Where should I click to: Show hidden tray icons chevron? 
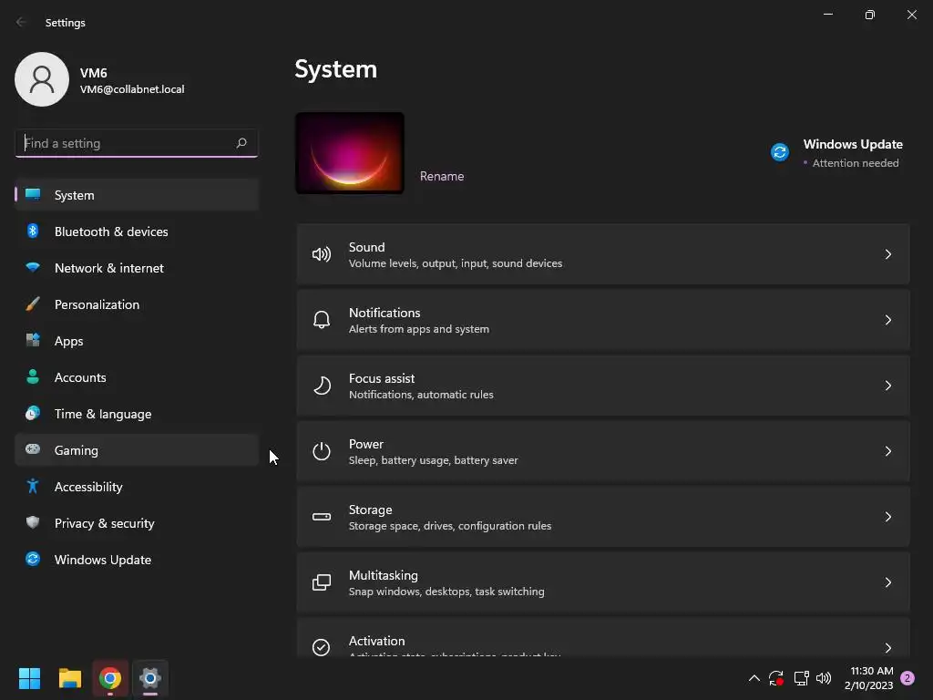754,678
